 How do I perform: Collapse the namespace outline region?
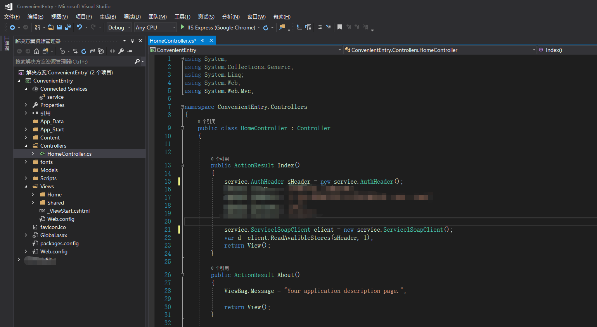pyautogui.click(x=182, y=107)
